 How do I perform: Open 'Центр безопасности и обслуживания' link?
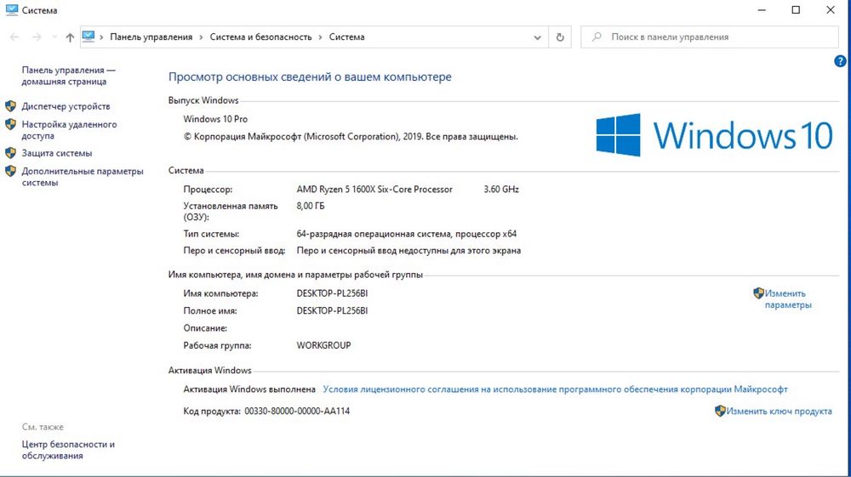68,450
